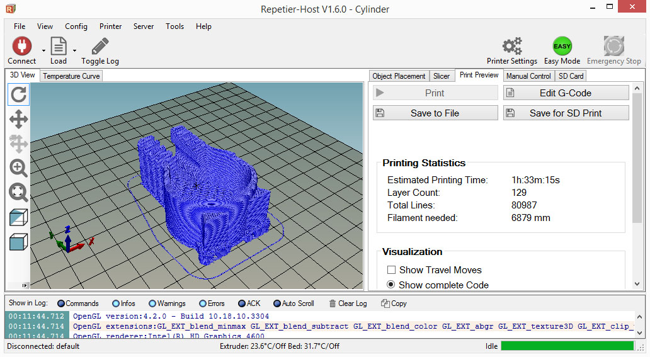Hit the Emergency Stop icon
The width and height of the screenshot is (650, 357).
(613, 45)
